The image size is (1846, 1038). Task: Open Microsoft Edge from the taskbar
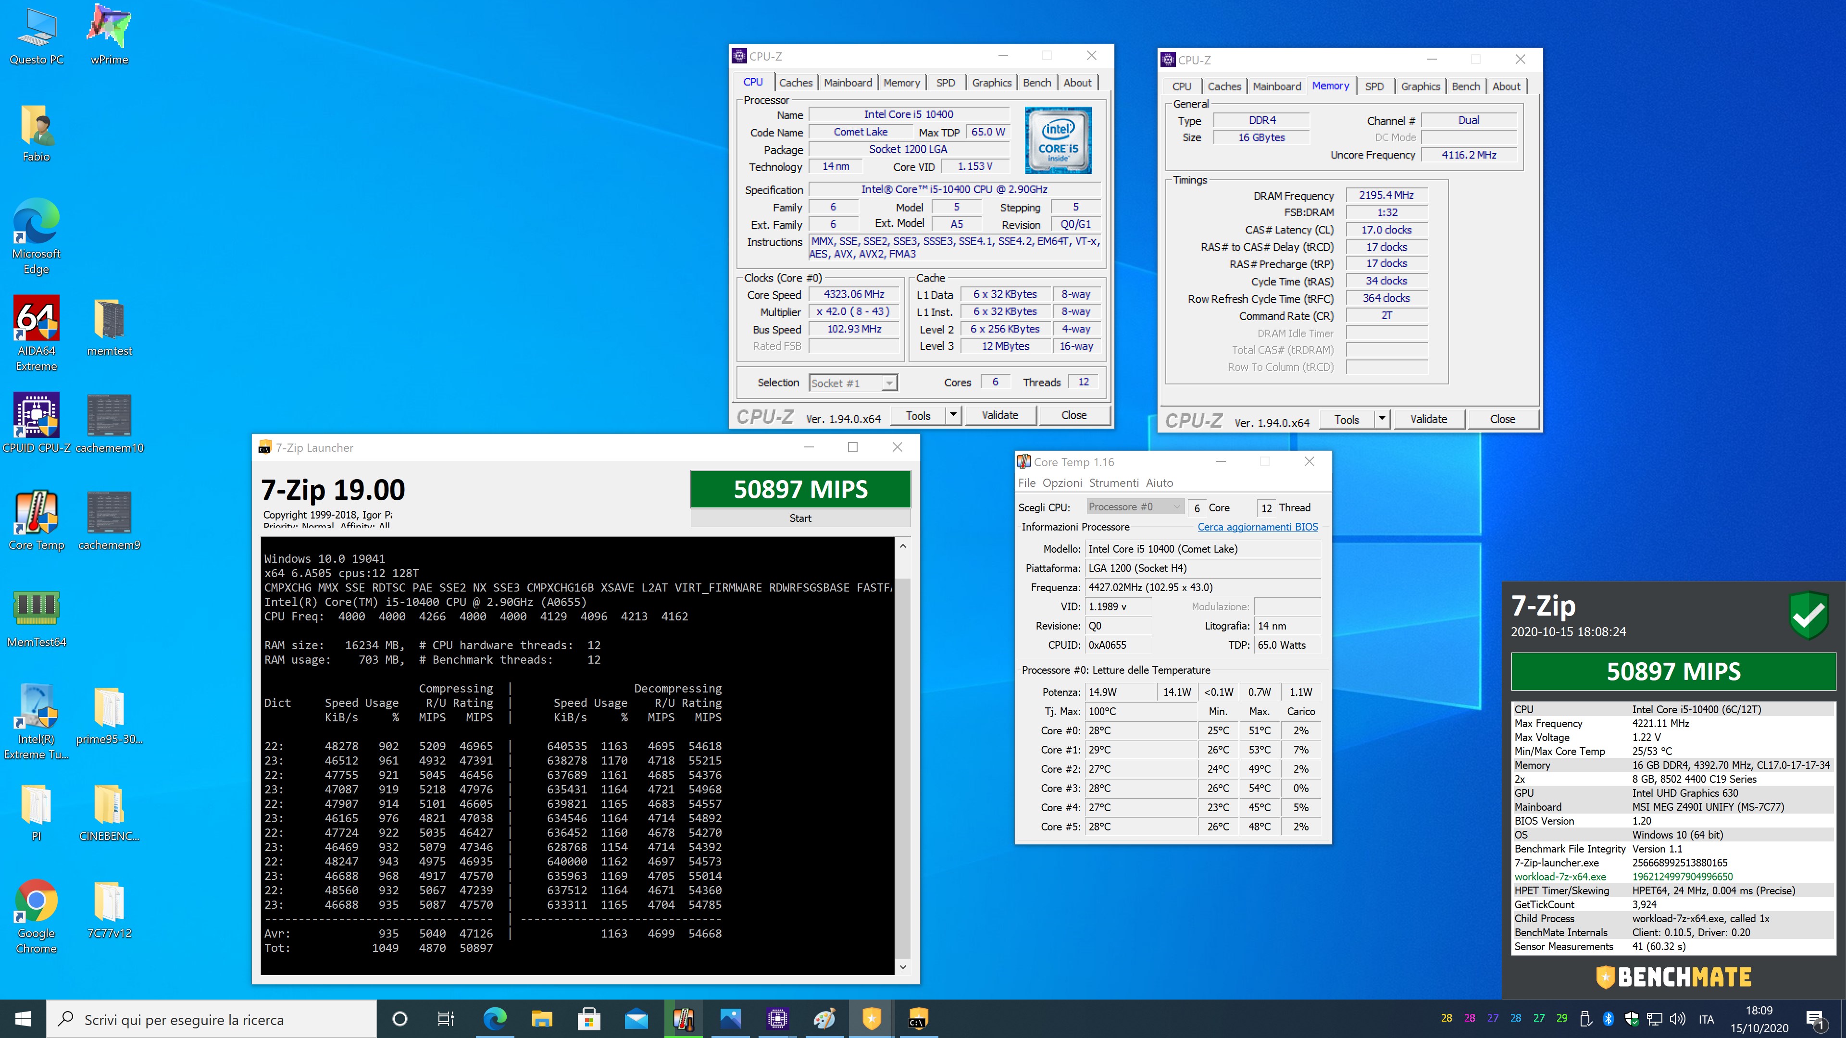495,1019
